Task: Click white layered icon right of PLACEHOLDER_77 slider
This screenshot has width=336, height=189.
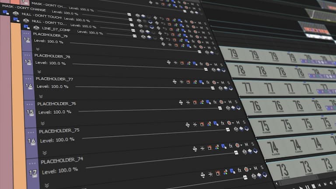Action: [225, 88]
